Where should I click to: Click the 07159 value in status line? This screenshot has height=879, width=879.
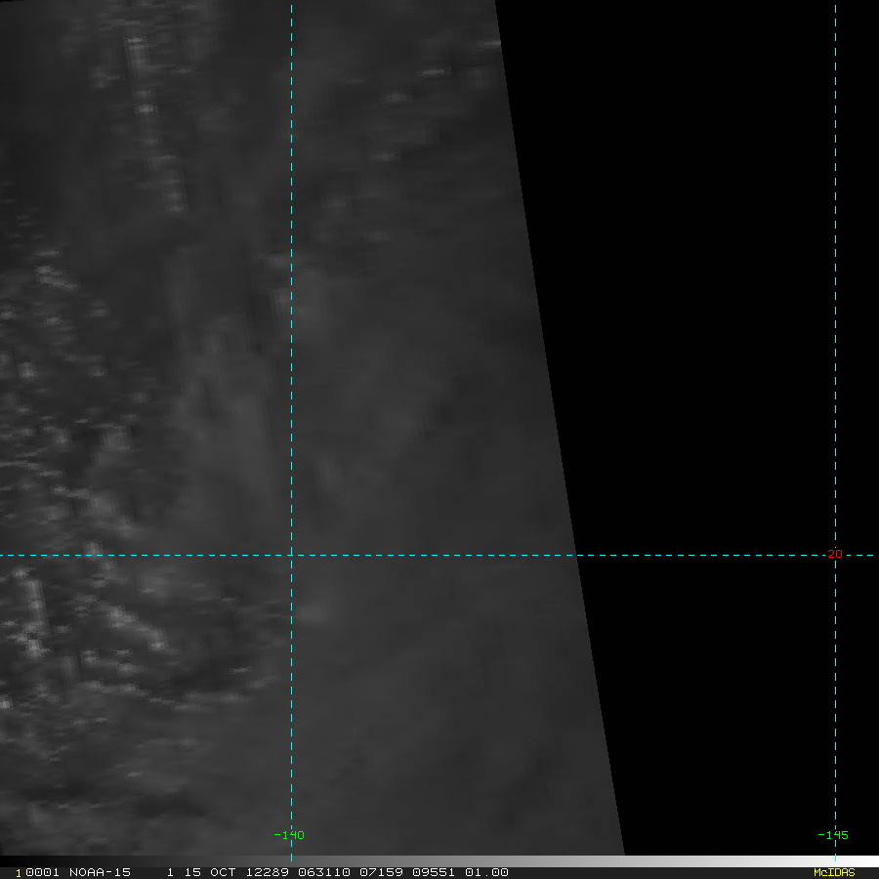(381, 872)
